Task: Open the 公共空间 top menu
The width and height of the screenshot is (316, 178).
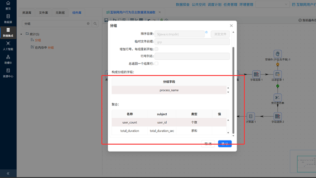Action: click(x=199, y=5)
